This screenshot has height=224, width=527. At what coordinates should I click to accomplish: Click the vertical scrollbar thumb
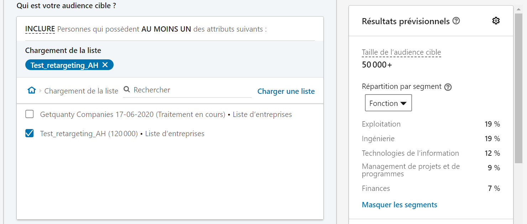[518, 89]
